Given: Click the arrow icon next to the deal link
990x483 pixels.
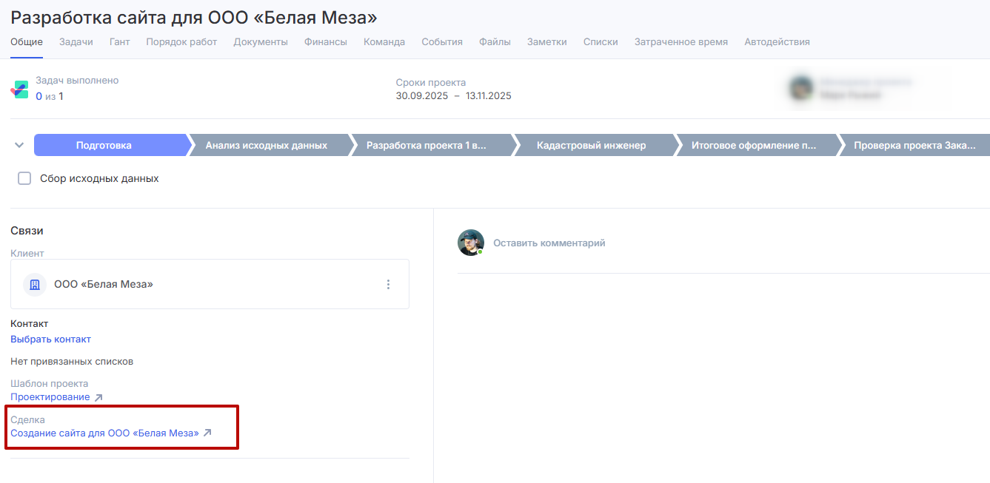Looking at the screenshot, I should tap(207, 433).
